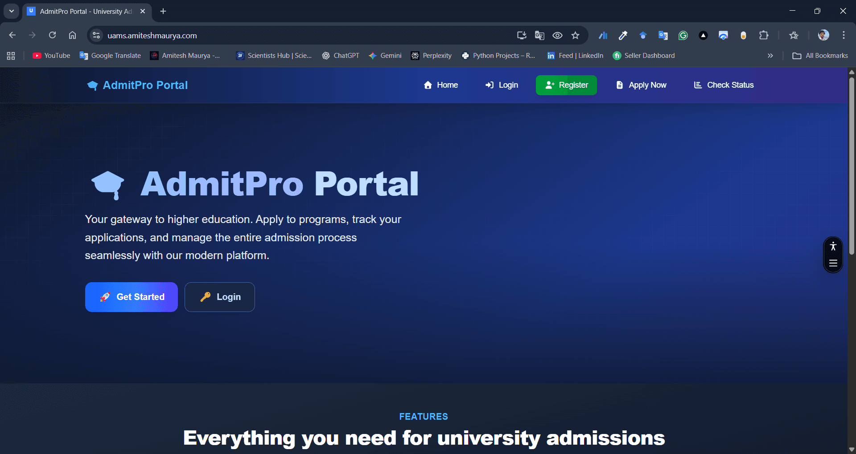The width and height of the screenshot is (856, 454).
Task: Open the ChatGPT bookmark icon
Action: (326, 56)
